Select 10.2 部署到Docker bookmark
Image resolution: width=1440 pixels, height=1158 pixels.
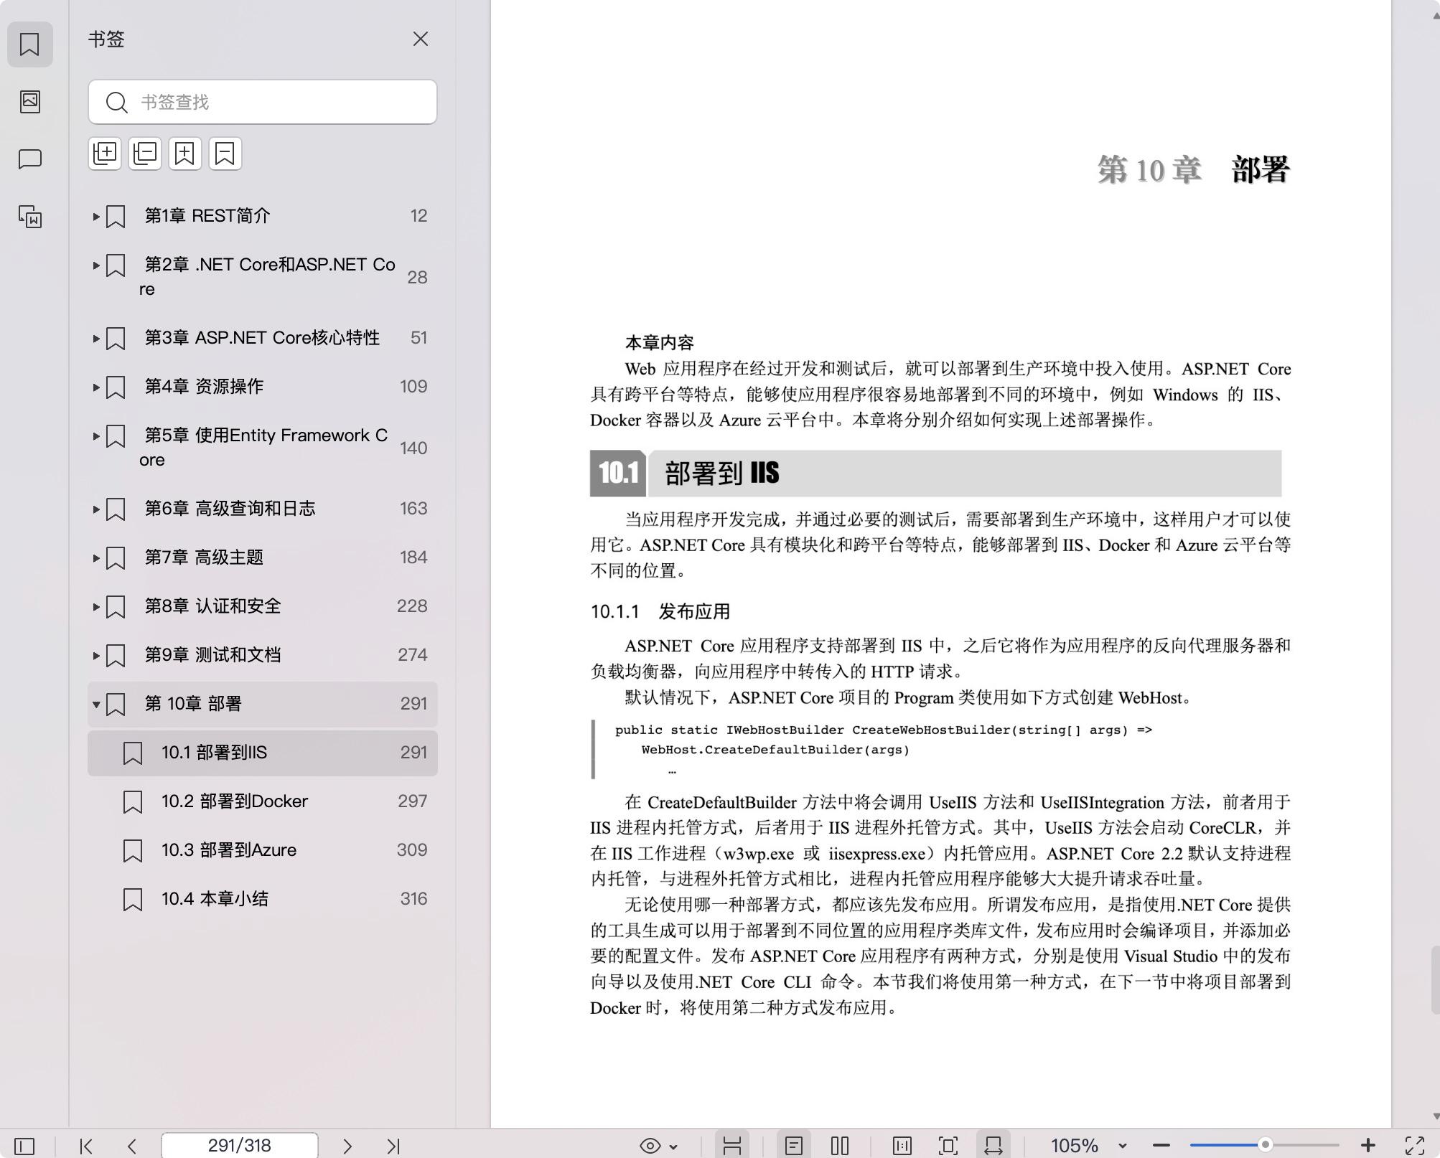(x=263, y=801)
